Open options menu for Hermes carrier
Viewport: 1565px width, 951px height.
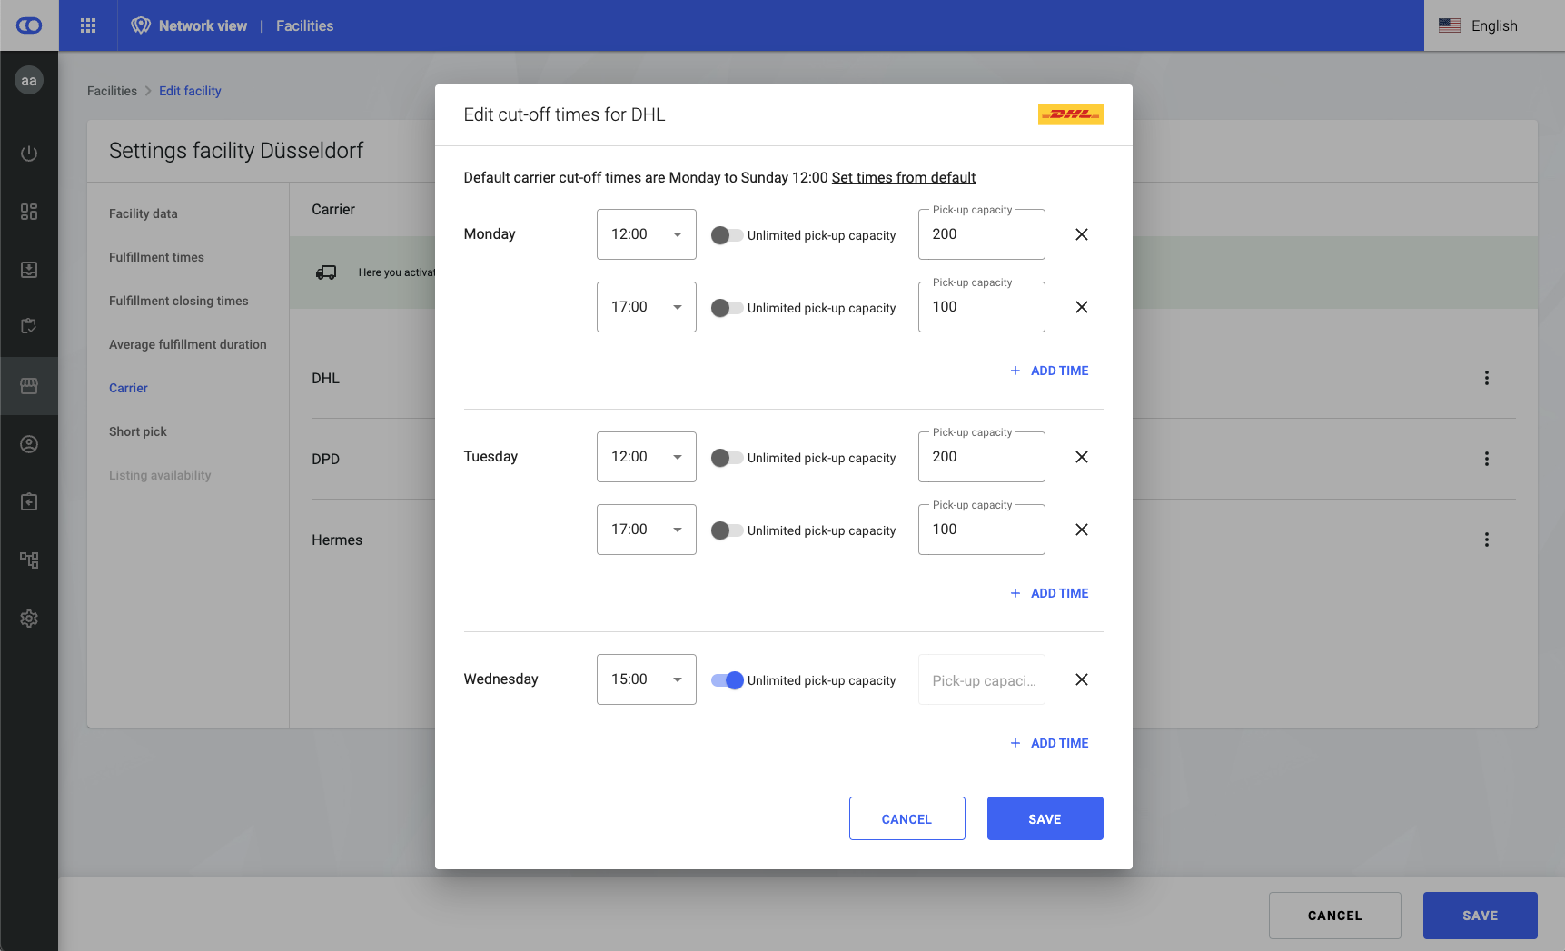pos(1486,540)
